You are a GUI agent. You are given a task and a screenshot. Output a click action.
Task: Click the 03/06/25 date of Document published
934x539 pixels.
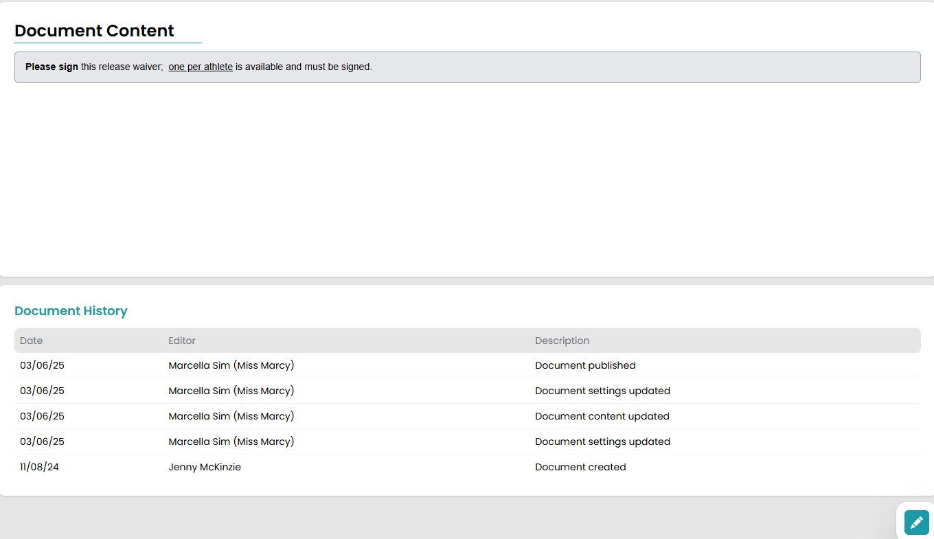pos(42,365)
